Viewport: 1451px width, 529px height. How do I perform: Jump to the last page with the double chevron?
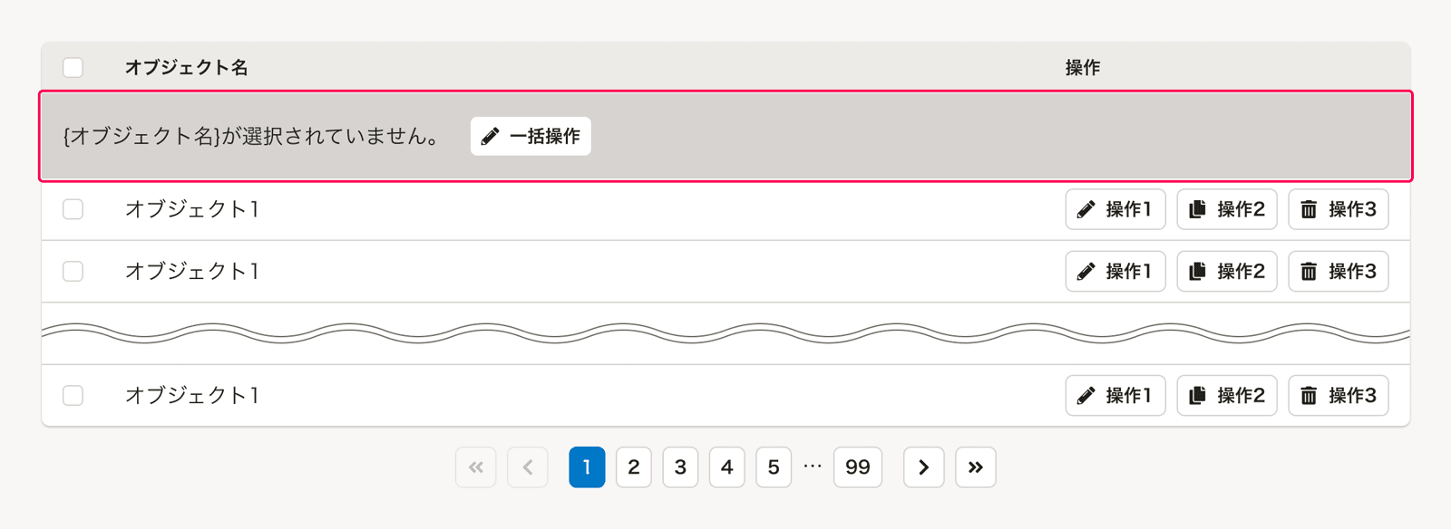975,467
